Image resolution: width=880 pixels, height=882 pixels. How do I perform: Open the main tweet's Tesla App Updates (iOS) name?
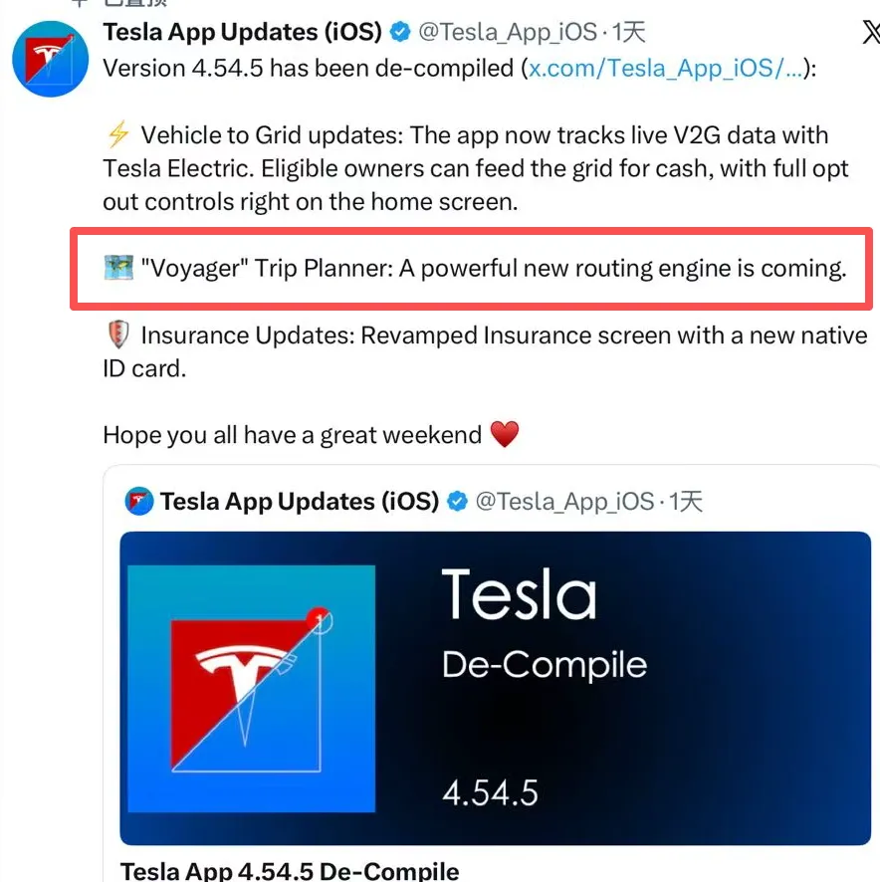click(243, 33)
